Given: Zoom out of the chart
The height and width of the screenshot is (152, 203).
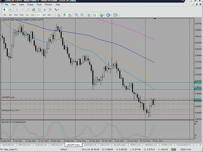Looking at the screenshot, I should [x=82, y=15].
